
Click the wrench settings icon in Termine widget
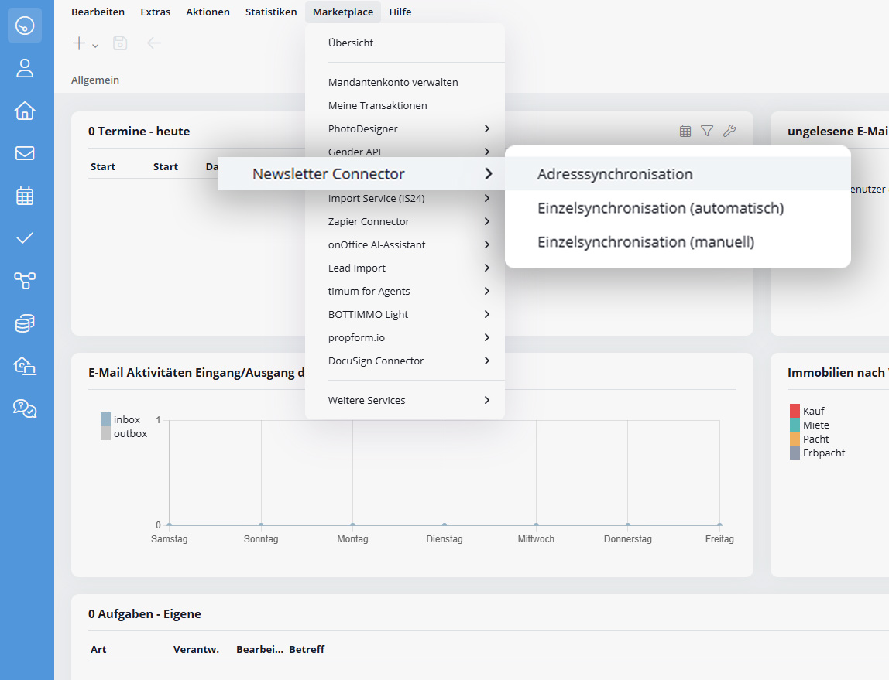click(729, 132)
